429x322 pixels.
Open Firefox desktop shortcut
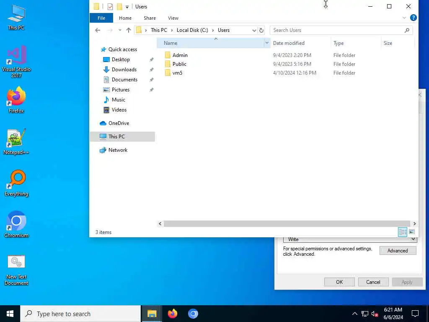click(16, 100)
